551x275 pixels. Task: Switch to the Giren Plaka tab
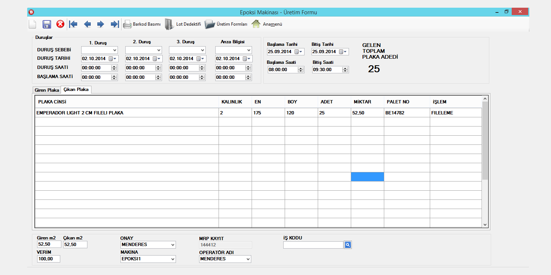47,90
